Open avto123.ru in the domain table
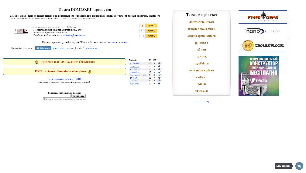 pos(134,84)
